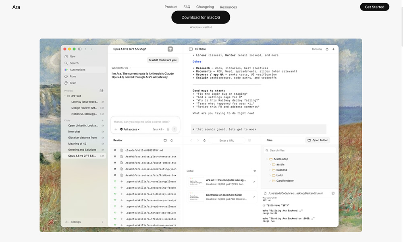Click the Search files field
The height and width of the screenshot is (242, 403).
pos(300,151)
